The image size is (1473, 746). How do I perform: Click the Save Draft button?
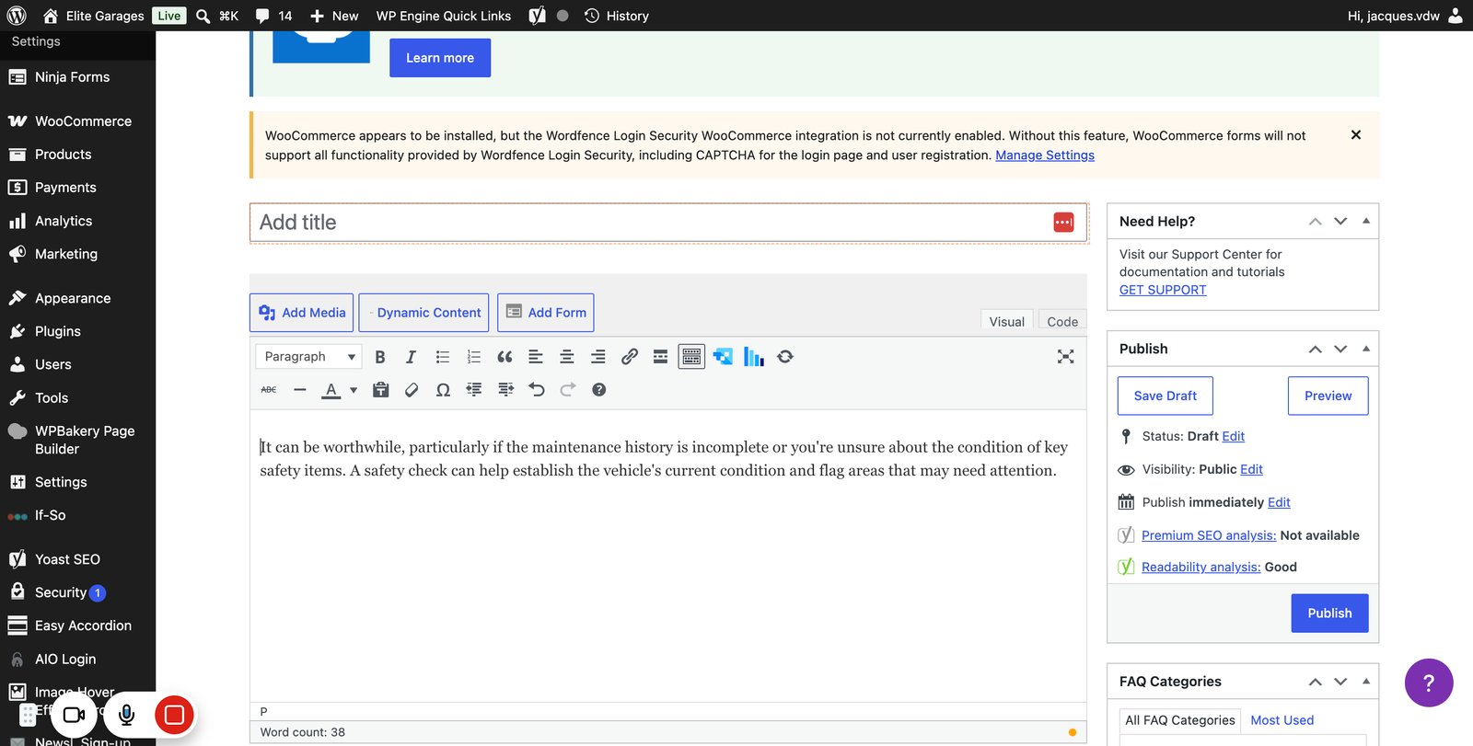pyautogui.click(x=1165, y=396)
